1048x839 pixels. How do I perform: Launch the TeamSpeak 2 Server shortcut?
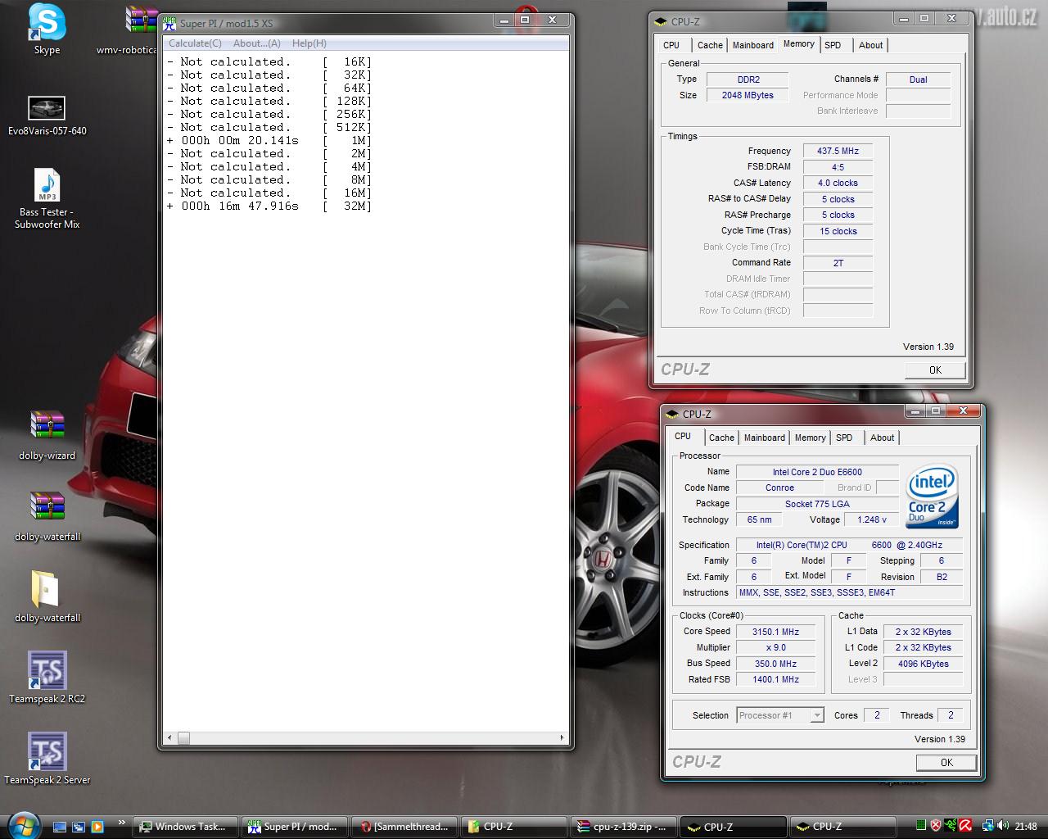click(x=47, y=751)
